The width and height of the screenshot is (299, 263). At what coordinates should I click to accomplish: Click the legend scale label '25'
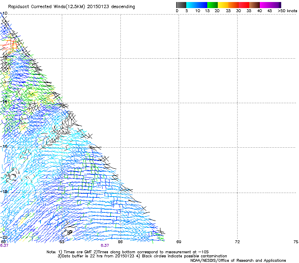(x=228, y=11)
